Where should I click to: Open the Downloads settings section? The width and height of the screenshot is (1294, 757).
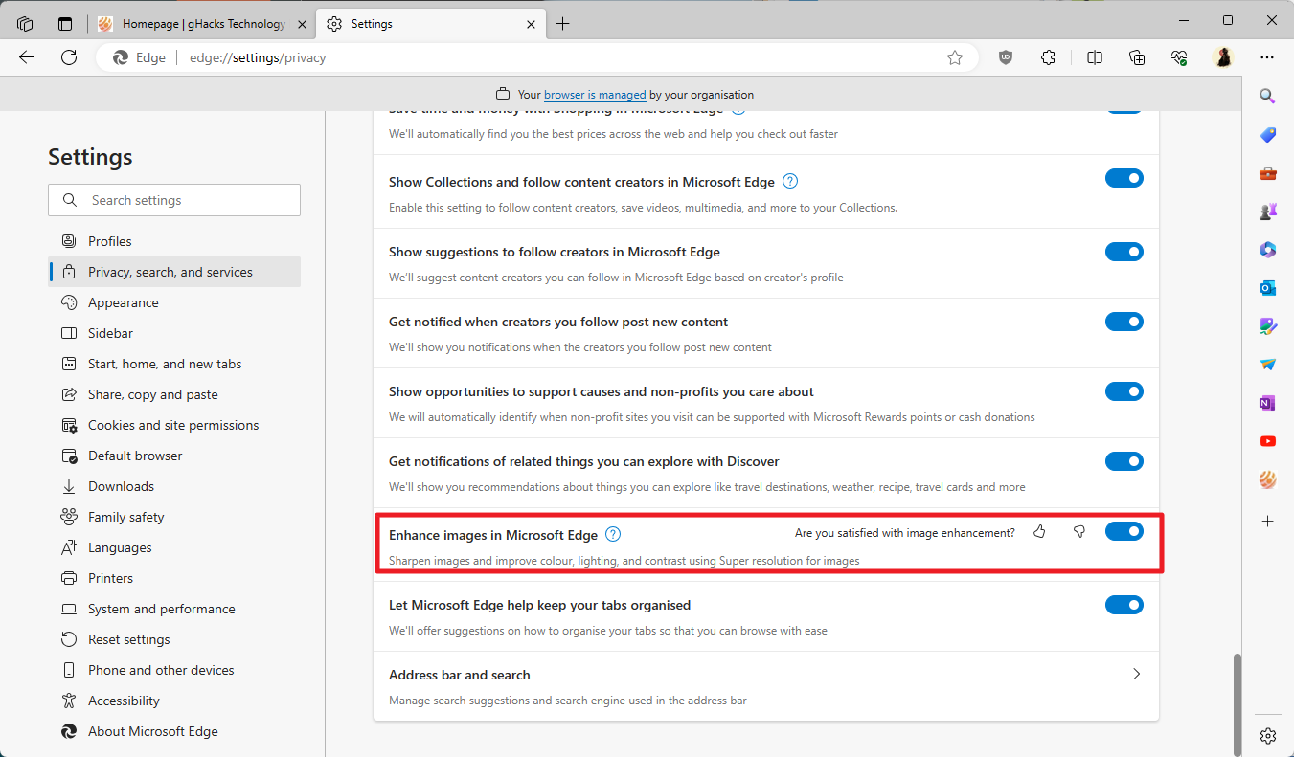tap(174, 486)
